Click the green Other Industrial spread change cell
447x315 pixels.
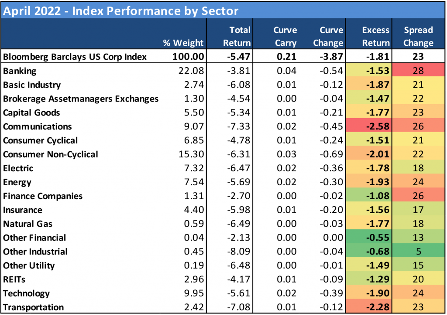point(418,251)
